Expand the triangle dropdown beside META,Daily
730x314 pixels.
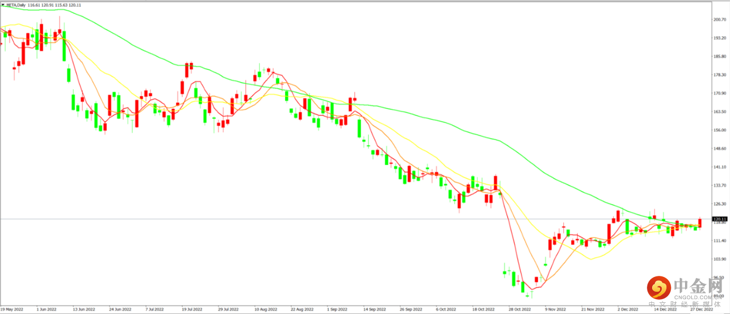coord(3,5)
